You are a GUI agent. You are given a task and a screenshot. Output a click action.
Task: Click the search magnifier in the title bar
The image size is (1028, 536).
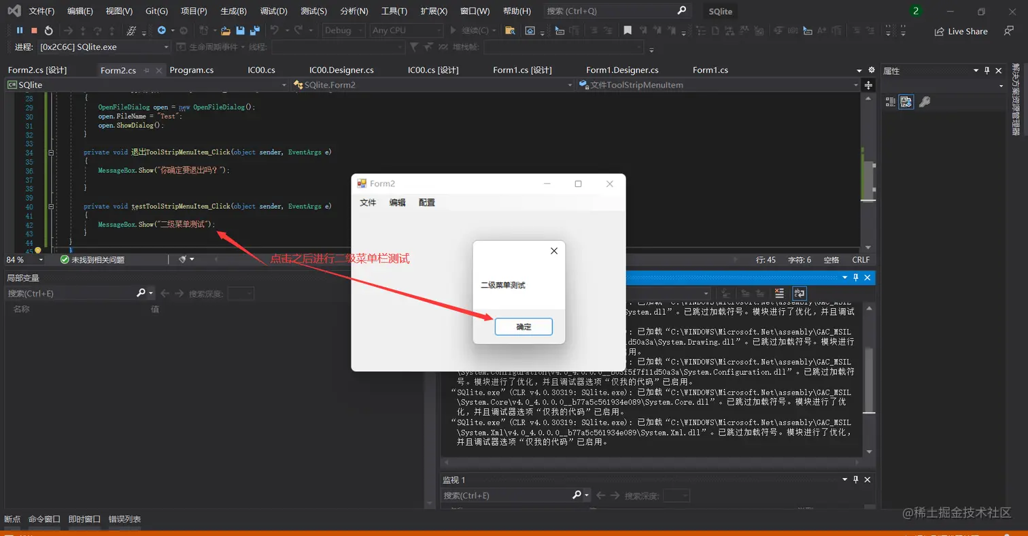[682, 11]
